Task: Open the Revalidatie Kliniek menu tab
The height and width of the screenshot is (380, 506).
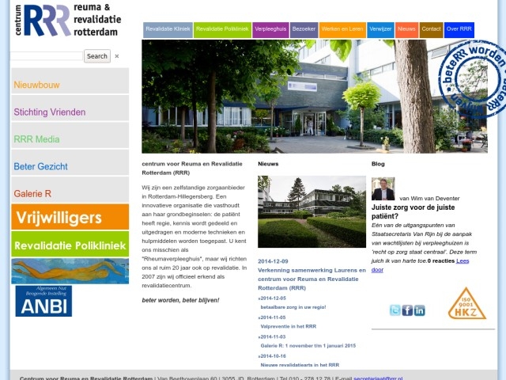Action: pos(168,29)
